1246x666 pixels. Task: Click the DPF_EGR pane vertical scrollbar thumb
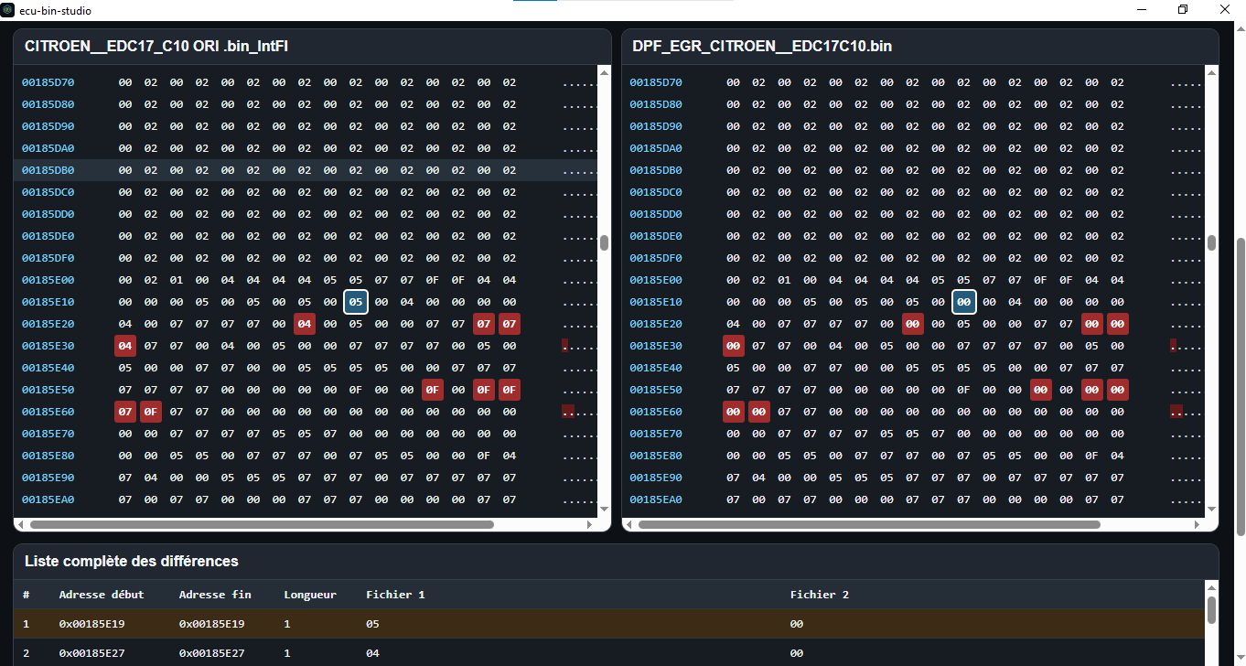click(1212, 242)
